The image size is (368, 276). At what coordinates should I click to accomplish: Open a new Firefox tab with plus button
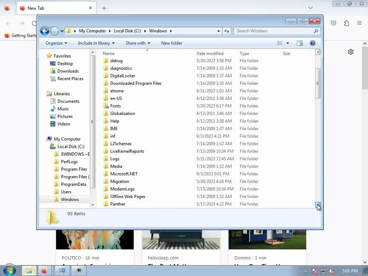104,8
